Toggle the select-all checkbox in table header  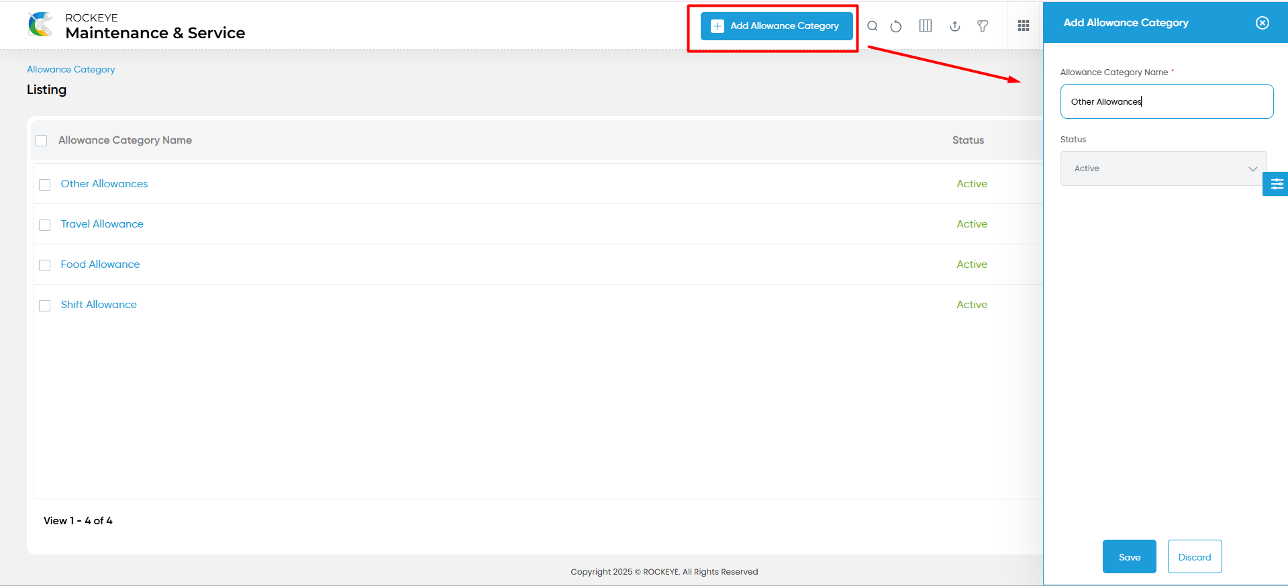(x=42, y=140)
